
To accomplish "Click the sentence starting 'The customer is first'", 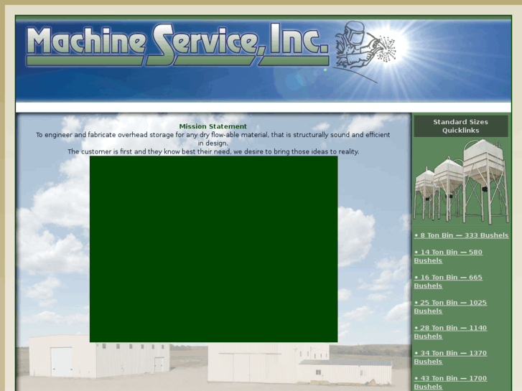I will click(x=213, y=152).
